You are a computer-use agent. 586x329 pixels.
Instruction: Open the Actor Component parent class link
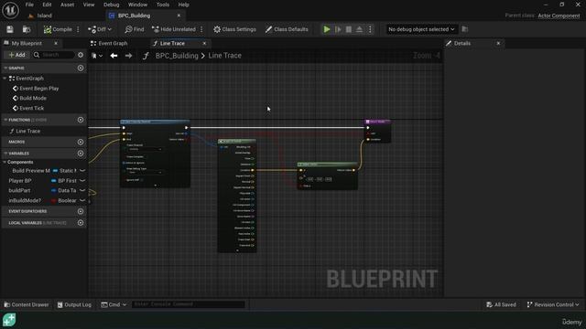tap(559, 16)
